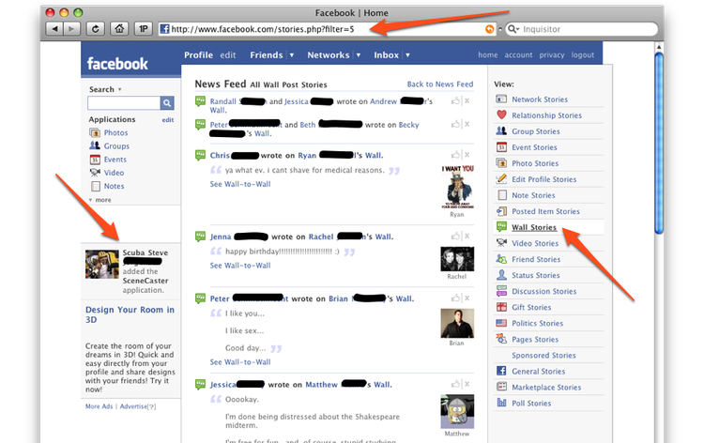Click the facebook logo

tap(117, 64)
